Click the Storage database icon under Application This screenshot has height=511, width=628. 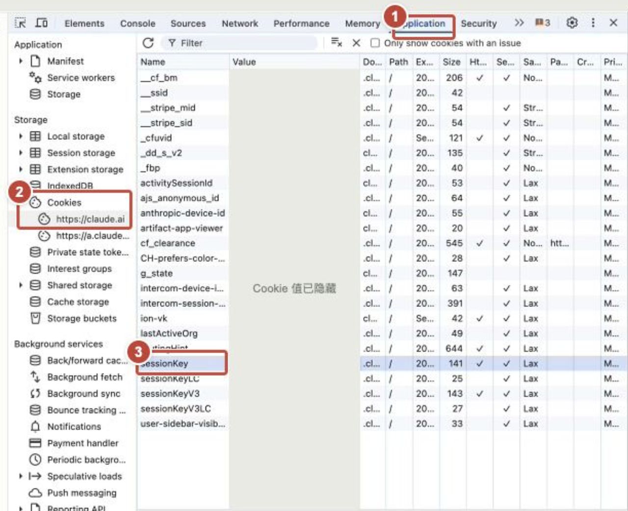[x=35, y=94]
